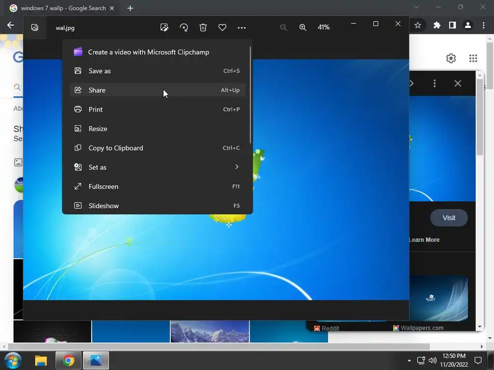Open the volume control in tray

click(x=433, y=360)
